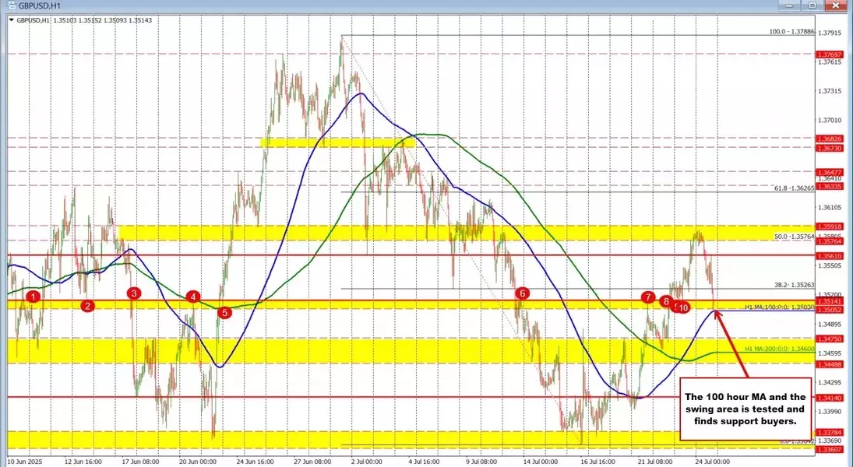The height and width of the screenshot is (467, 853).
Task: Select red circle marker number 10
Action: [x=683, y=308]
